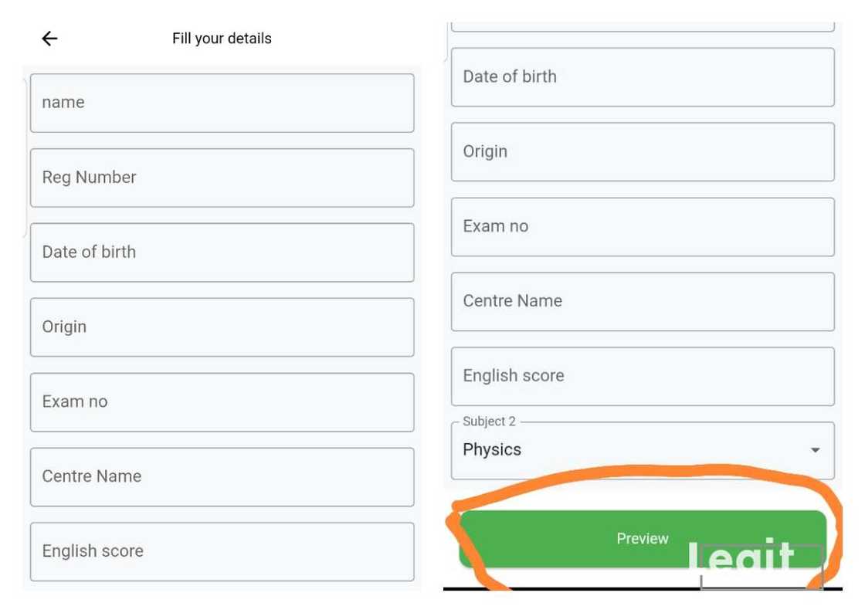Click the Fill your details heading
Image resolution: width=865 pixels, height=613 pixels.
222,39
